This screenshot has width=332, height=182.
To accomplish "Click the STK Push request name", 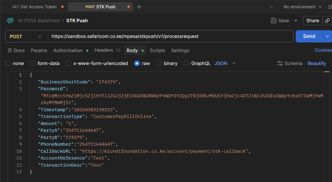I will [77, 21].
